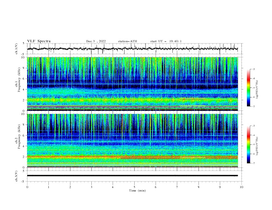The width and height of the screenshot is (272, 210).
Task: Click the "VLF Spectra" plot title
Action: coord(39,41)
